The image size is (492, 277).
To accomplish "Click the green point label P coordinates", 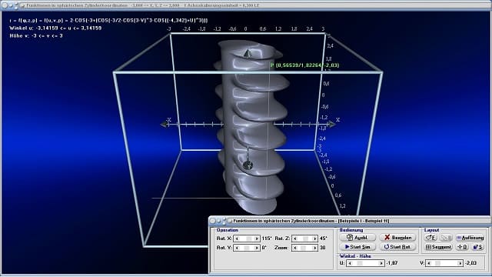I will click(x=304, y=65).
